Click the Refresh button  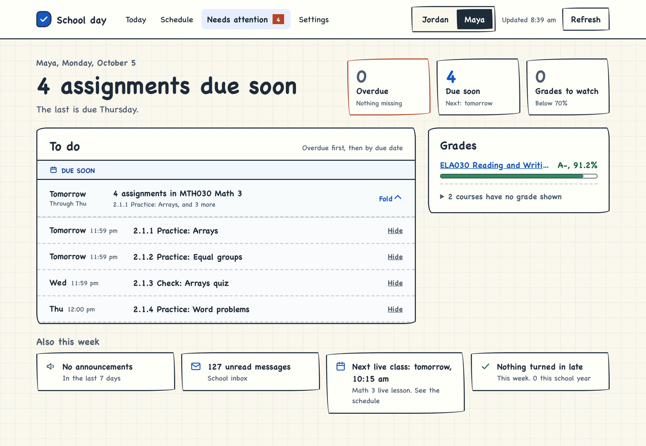pyautogui.click(x=585, y=19)
